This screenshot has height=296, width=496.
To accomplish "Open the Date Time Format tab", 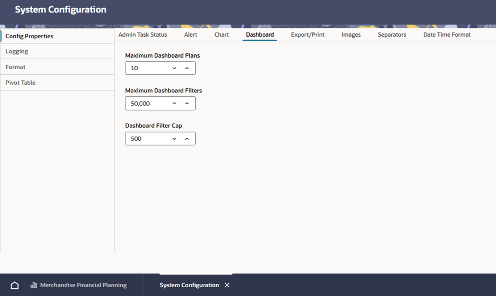I will coord(447,35).
